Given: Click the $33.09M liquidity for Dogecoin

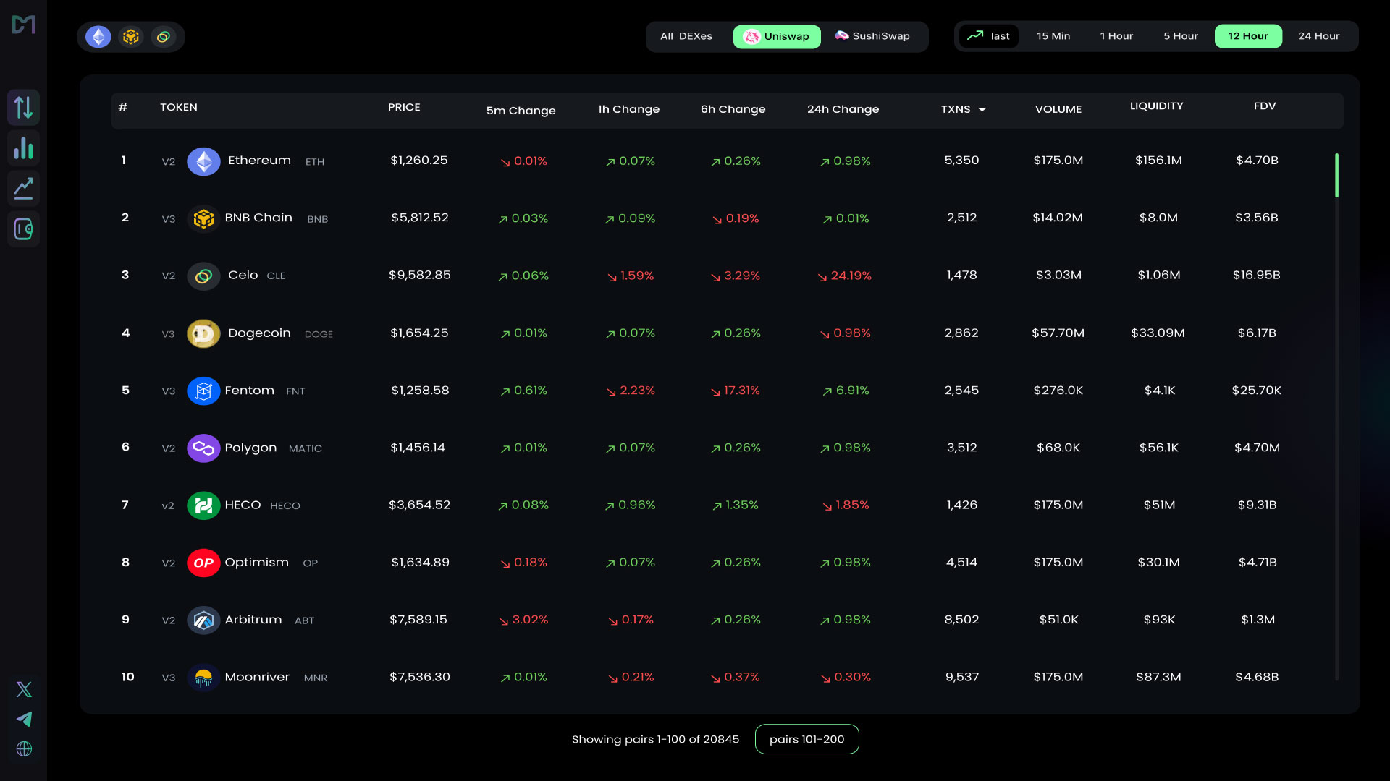Looking at the screenshot, I should [x=1158, y=333].
